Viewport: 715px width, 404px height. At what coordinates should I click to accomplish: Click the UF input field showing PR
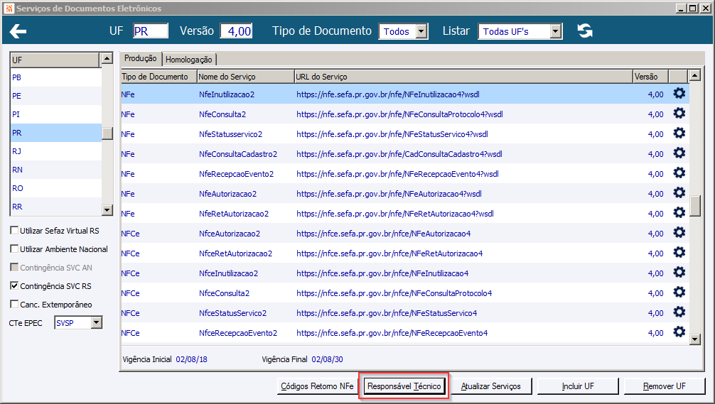(151, 31)
